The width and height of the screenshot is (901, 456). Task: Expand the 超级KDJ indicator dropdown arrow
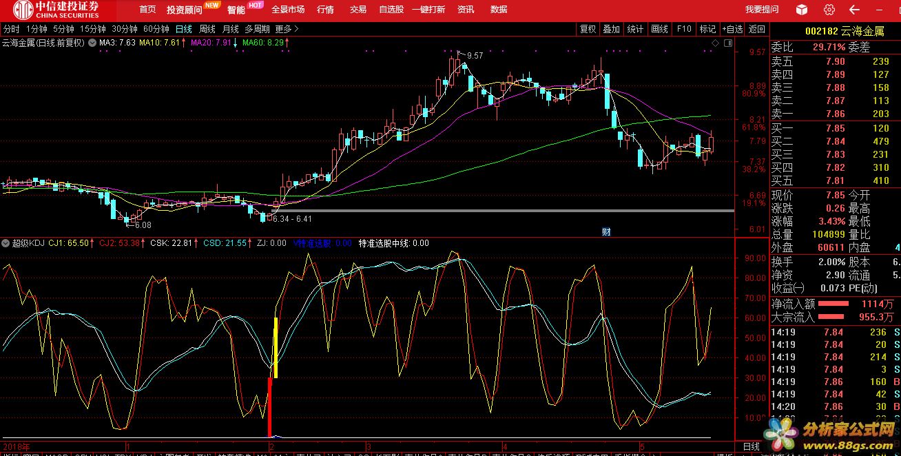click(x=6, y=243)
